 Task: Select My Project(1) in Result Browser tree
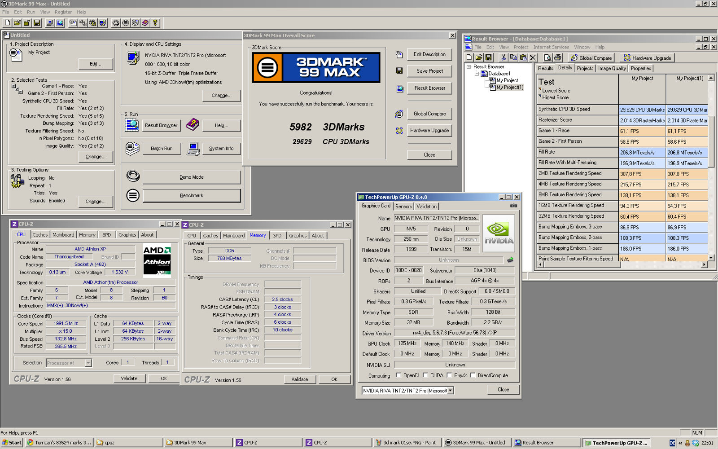click(510, 87)
